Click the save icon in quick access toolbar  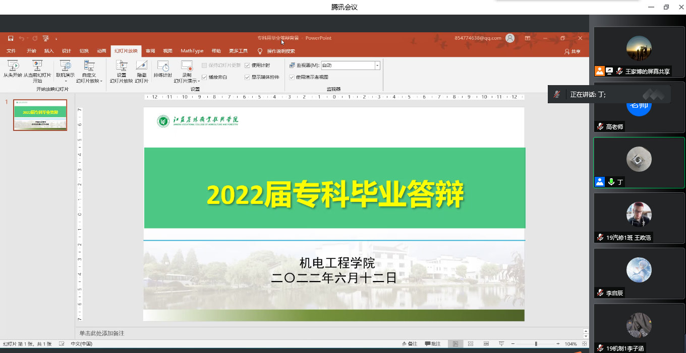click(x=11, y=38)
